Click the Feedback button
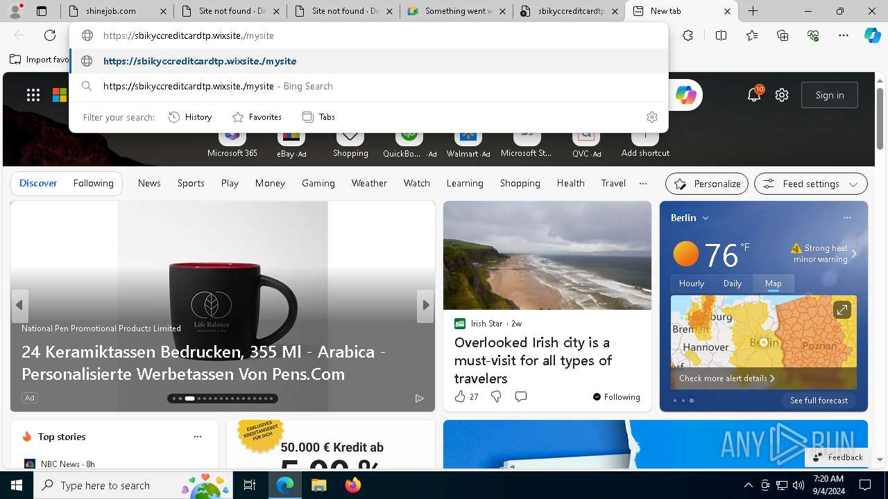Viewport: 888px width, 499px height. coord(838,457)
